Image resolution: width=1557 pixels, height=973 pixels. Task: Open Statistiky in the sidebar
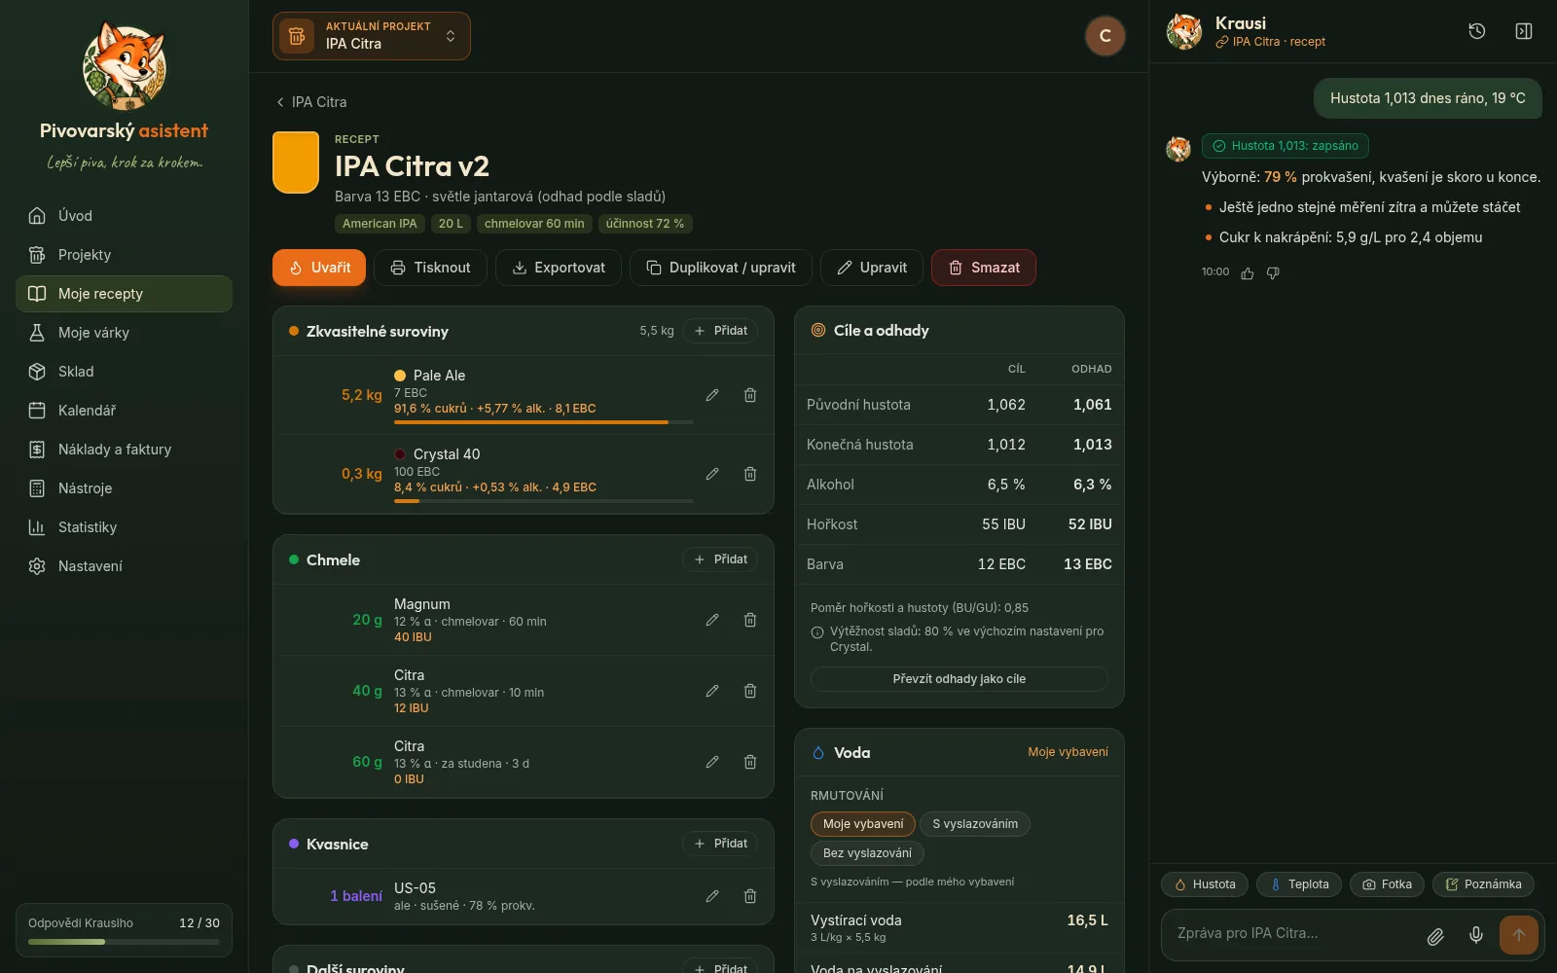[x=124, y=527]
